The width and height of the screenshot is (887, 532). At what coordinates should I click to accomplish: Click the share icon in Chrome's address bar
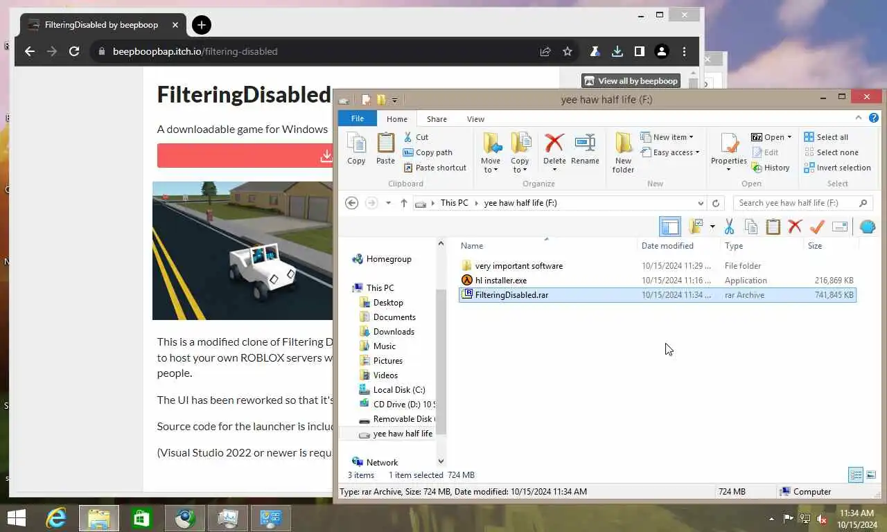click(x=545, y=51)
